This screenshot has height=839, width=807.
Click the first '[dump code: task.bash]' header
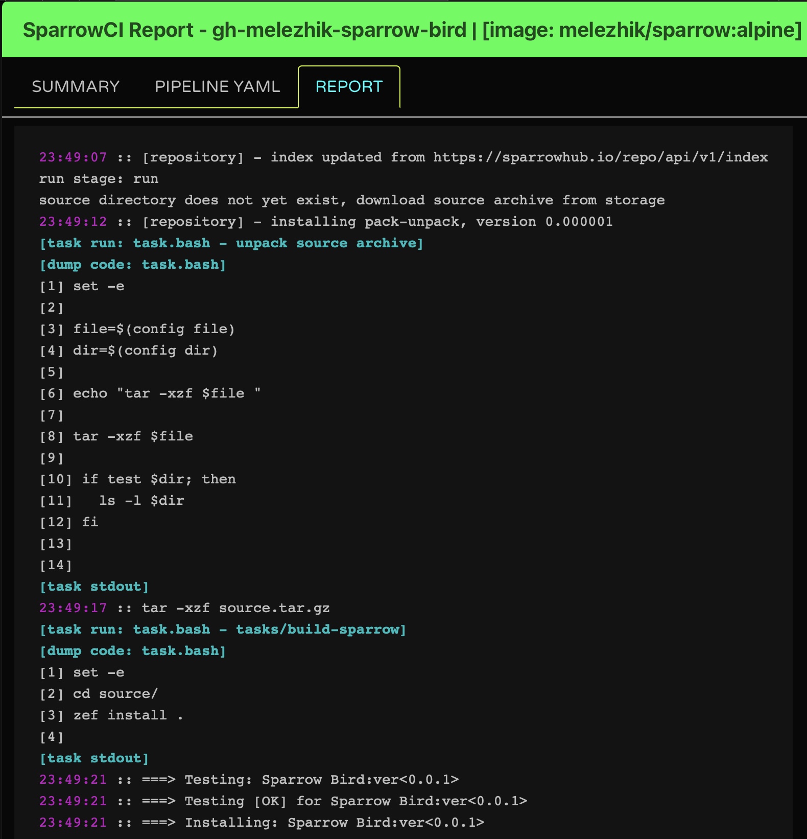(x=133, y=264)
